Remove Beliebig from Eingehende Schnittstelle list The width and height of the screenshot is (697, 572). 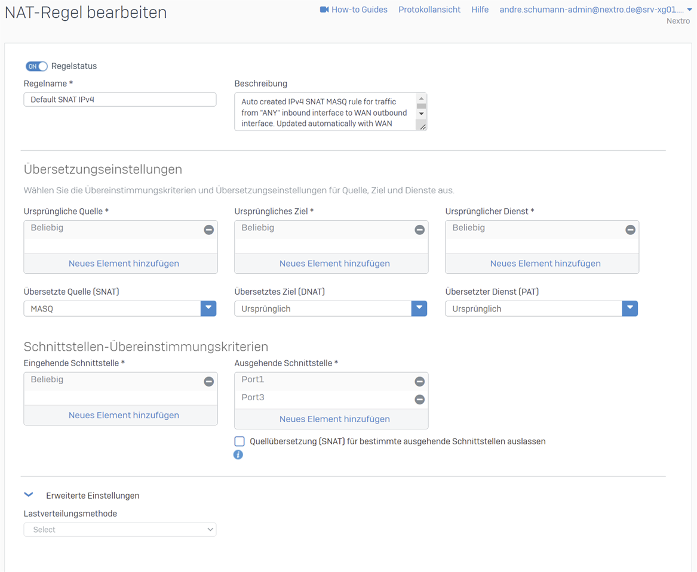(208, 382)
